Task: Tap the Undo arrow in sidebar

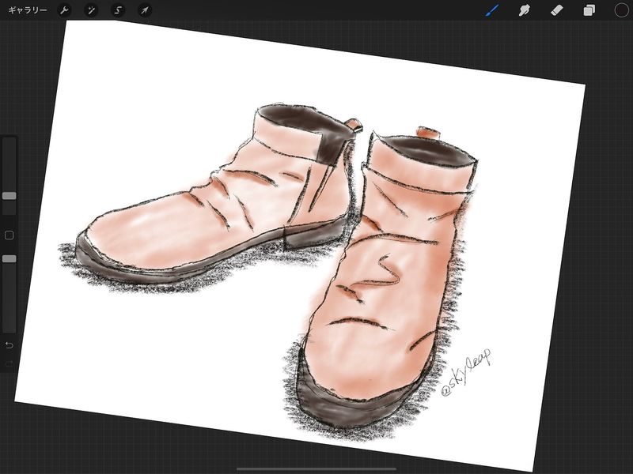Action: [9, 345]
